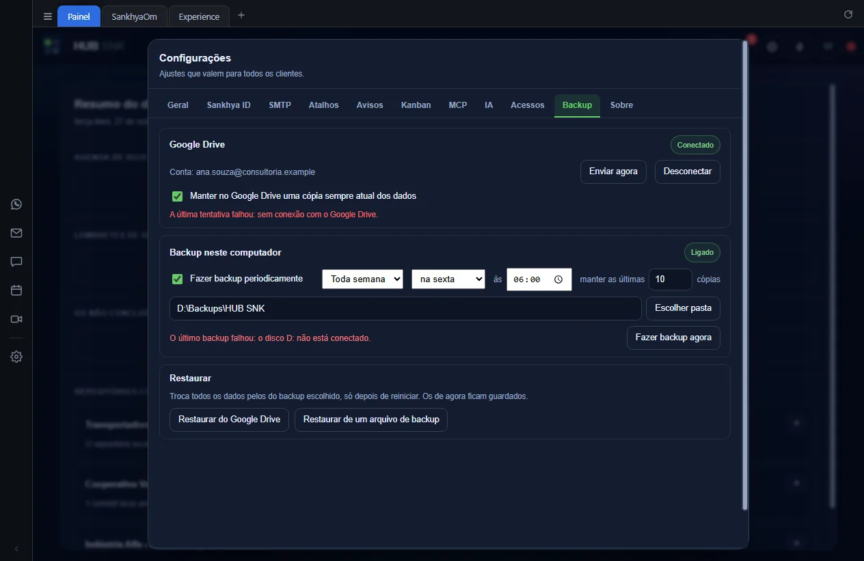Click 'Restaurar do Google Drive'

229,420
